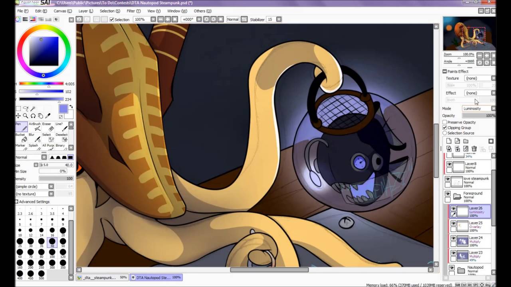Select the Pen tool
The image size is (511, 287).
pyautogui.click(x=22, y=126)
